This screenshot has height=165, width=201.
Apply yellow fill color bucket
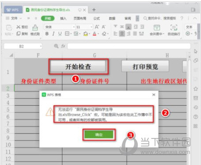pos(85,34)
